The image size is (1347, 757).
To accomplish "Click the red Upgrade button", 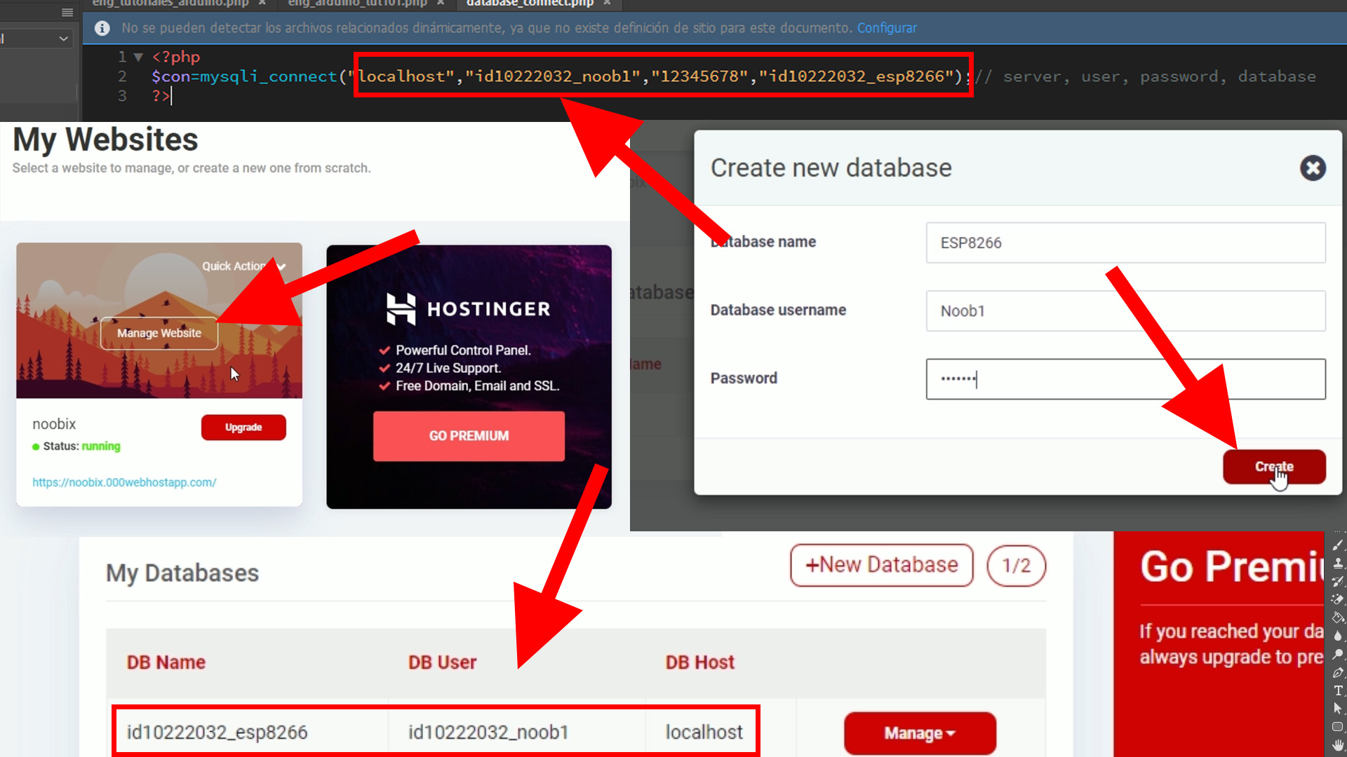I will pyautogui.click(x=243, y=428).
